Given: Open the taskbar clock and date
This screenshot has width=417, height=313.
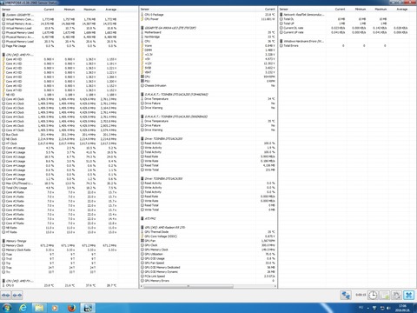Looking at the screenshot, I should tap(402, 308).
